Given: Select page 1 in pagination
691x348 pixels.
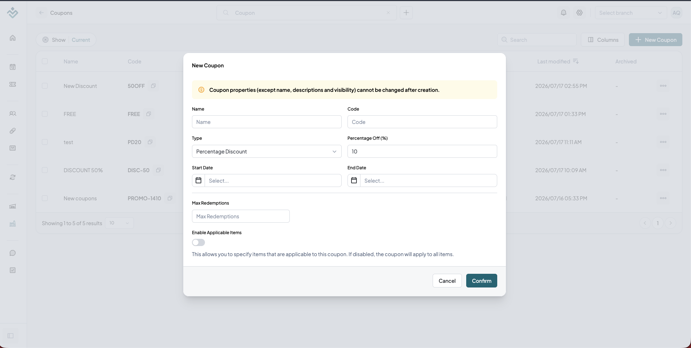Looking at the screenshot, I should tap(658, 223).
